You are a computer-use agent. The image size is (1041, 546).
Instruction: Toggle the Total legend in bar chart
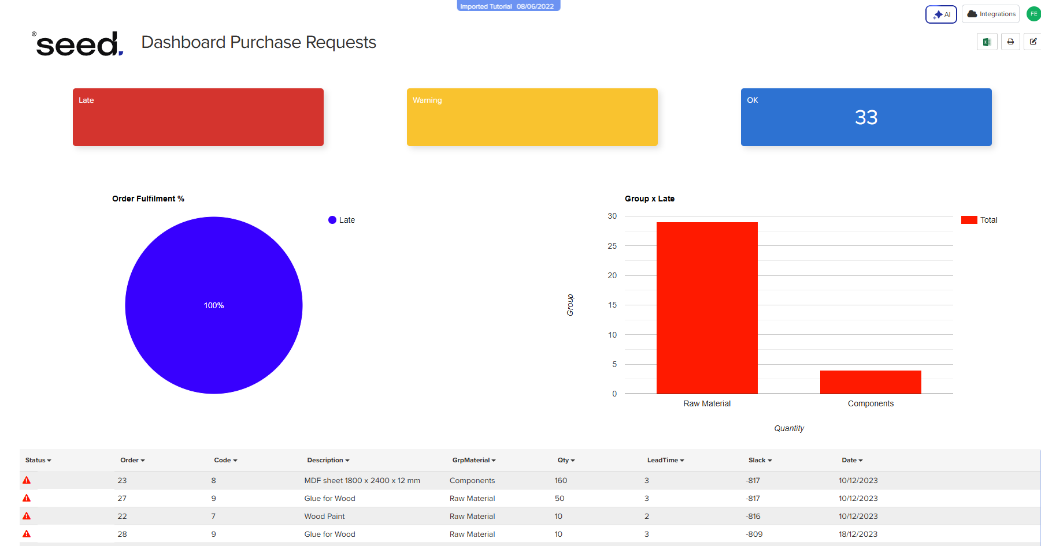click(980, 220)
